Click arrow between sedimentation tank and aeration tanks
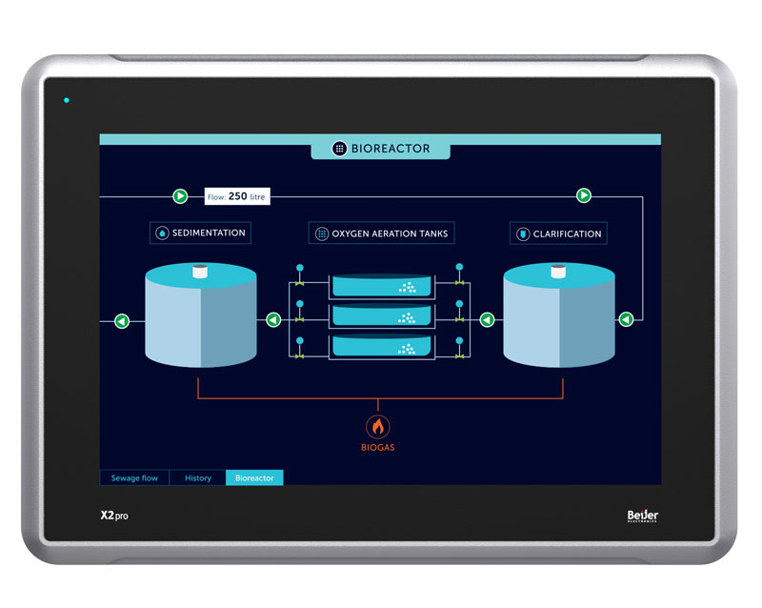 click(x=273, y=320)
